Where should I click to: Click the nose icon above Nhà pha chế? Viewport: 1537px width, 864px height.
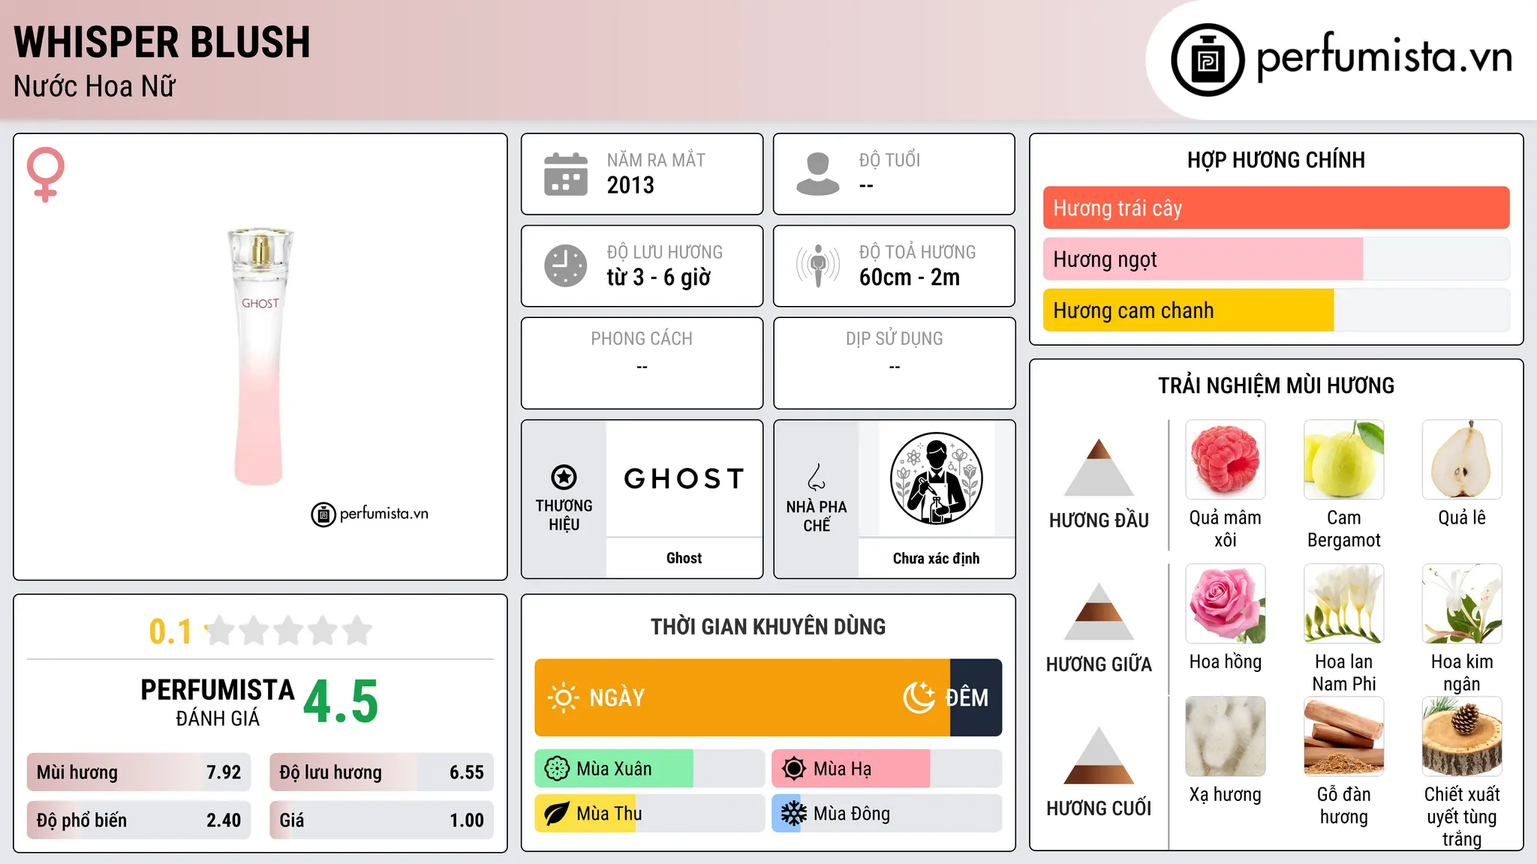pos(817,477)
